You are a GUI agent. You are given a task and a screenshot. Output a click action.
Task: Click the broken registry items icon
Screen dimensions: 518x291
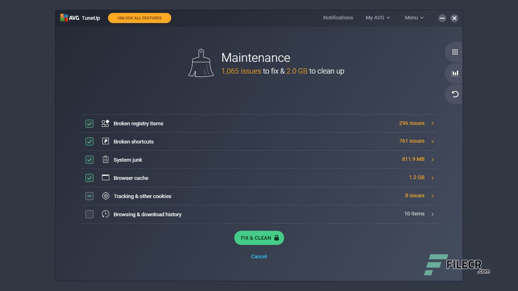click(x=105, y=123)
